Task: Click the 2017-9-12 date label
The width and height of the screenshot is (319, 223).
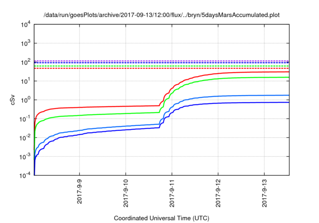Action: click(218, 193)
